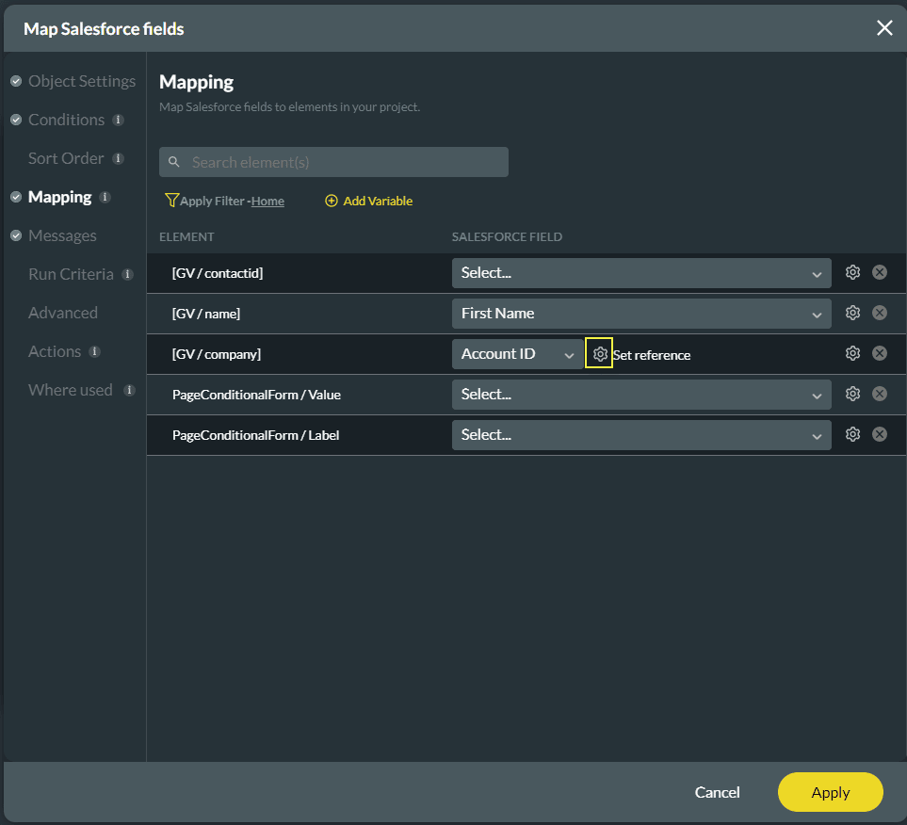Screen dimensions: 907x825
Task: Open settings gear for GV / company row
Action: pos(852,353)
